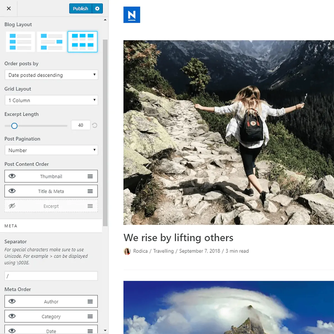This screenshot has width=334, height=334.
Task: Click the Excerpt Length slider handle
Action: [x=14, y=126]
